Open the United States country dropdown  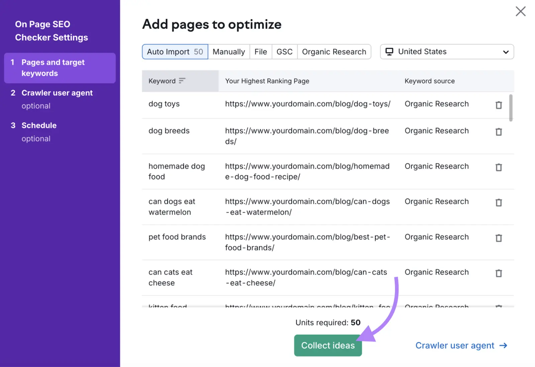[x=446, y=52]
